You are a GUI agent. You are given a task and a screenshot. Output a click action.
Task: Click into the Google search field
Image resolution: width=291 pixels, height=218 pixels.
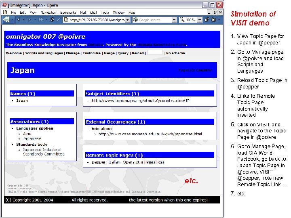pos(155,20)
